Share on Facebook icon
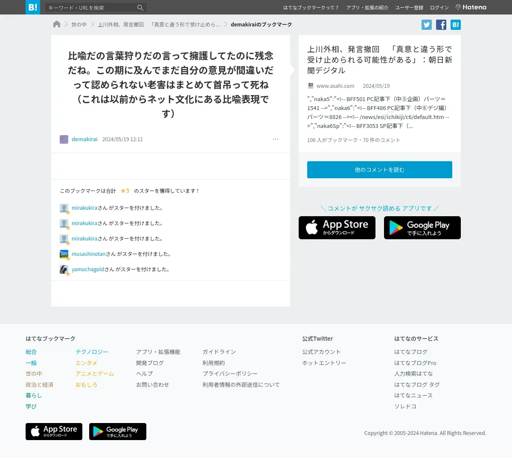Screen dimensions: 512x458 point(441,25)
